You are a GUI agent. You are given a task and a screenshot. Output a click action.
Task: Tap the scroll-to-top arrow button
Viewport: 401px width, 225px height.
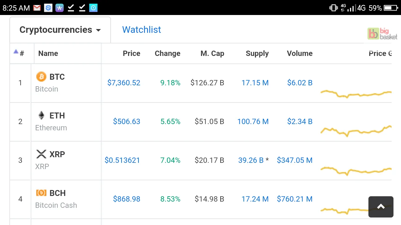tap(381, 207)
